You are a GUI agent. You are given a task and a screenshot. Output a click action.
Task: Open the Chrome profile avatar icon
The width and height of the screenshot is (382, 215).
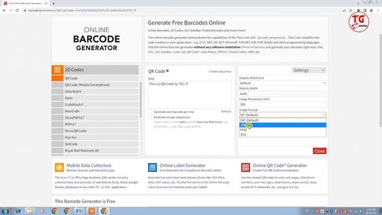[x=371, y=11]
